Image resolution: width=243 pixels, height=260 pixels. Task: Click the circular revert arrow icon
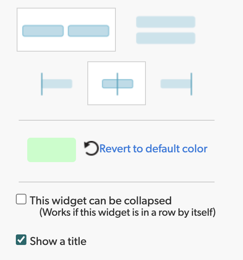point(91,148)
